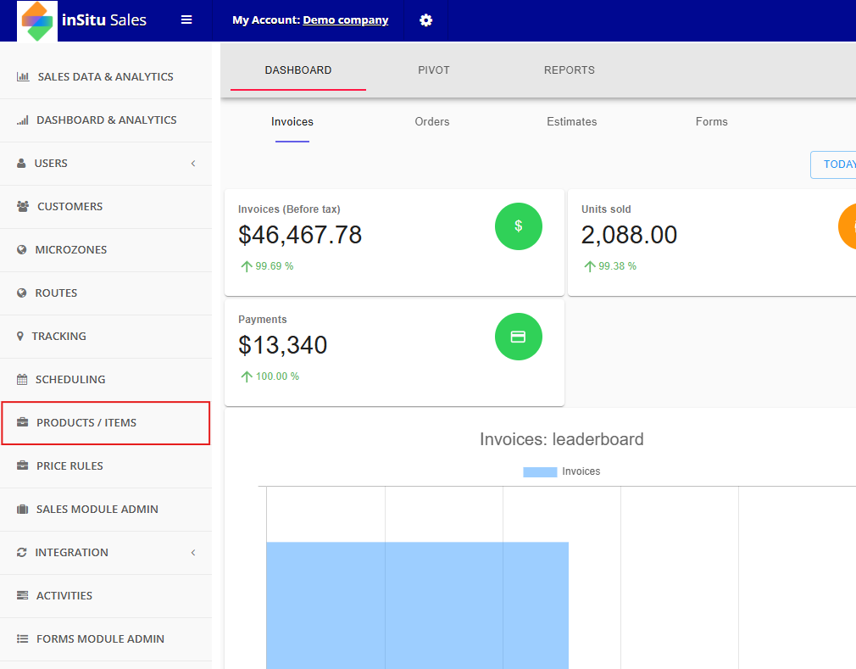The image size is (856, 669).
Task: Toggle the sidebar with the hamburger menu
Action: 186,20
